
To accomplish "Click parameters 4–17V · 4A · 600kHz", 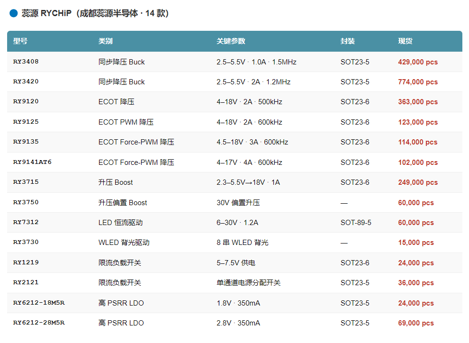I will [250, 162].
